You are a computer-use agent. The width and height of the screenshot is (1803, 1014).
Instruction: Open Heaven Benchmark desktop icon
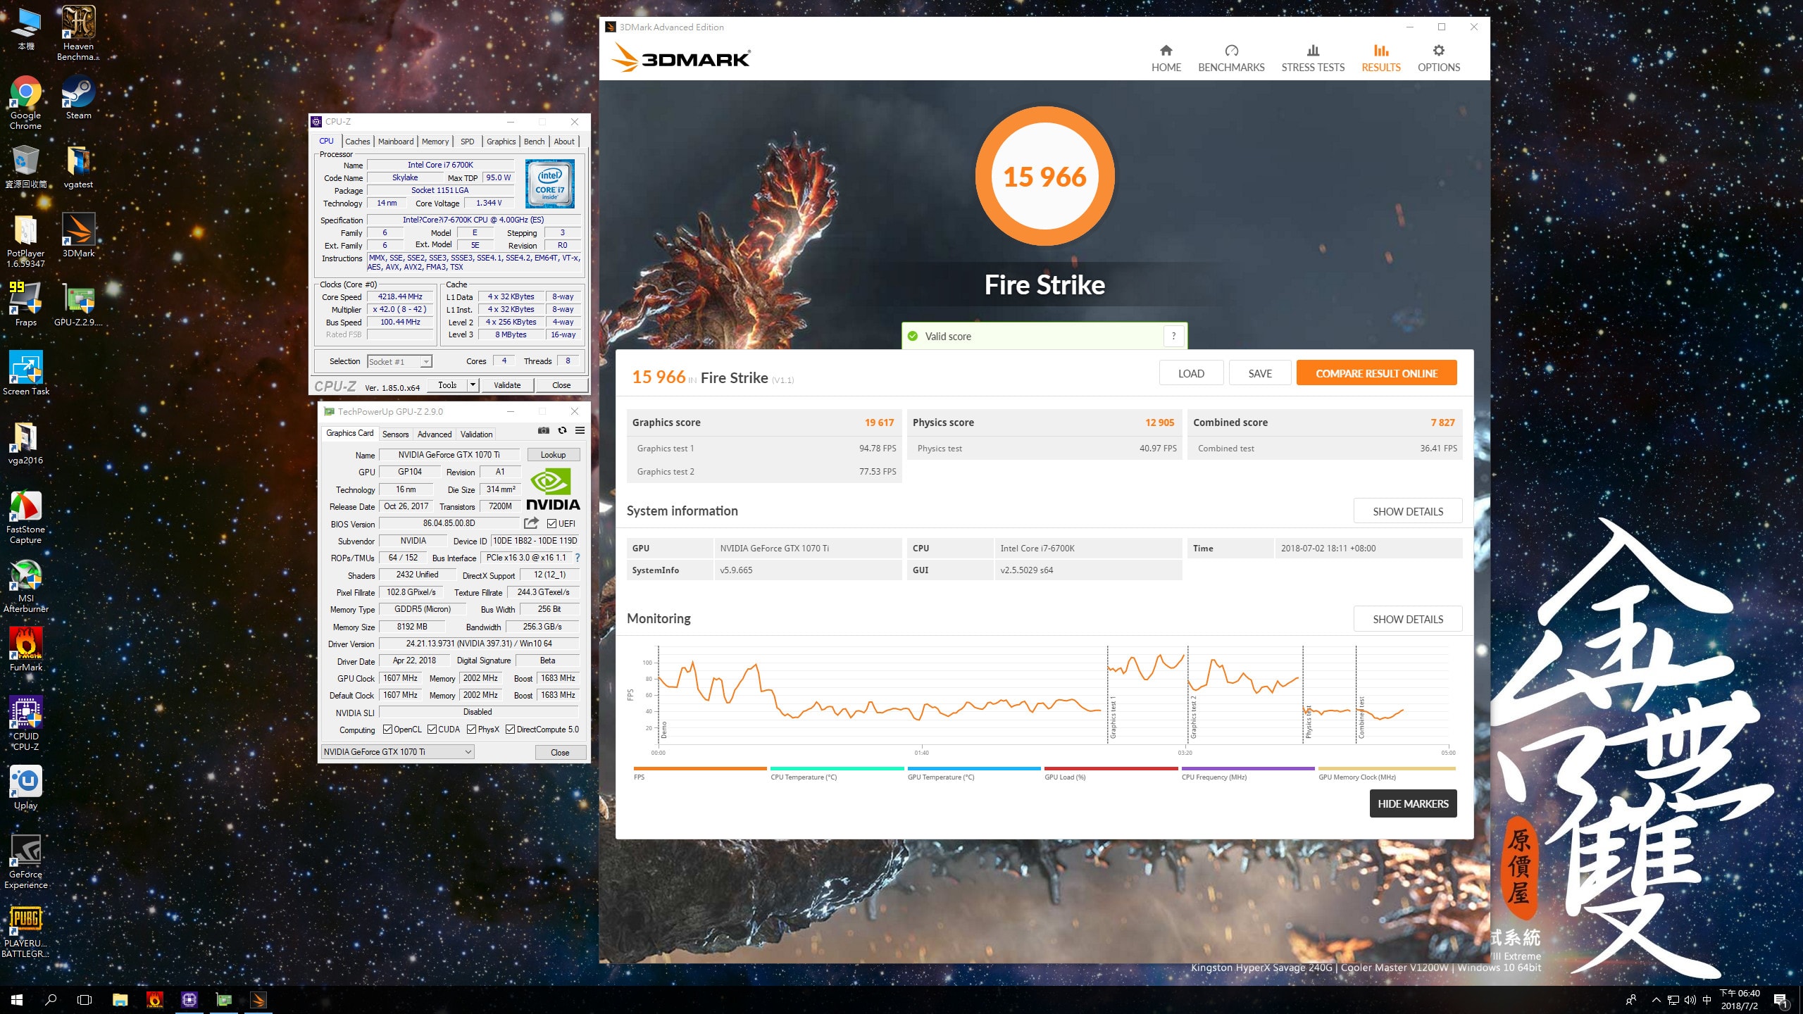(78, 33)
